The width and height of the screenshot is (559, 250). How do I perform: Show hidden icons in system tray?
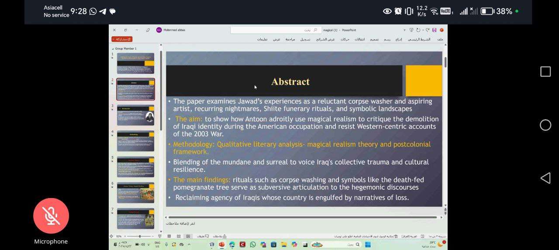click(189, 245)
